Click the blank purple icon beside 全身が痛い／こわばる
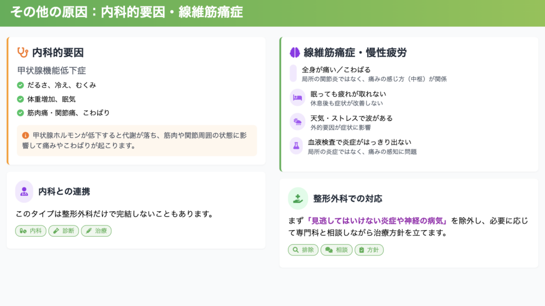This screenshot has width=545, height=306. click(293, 73)
